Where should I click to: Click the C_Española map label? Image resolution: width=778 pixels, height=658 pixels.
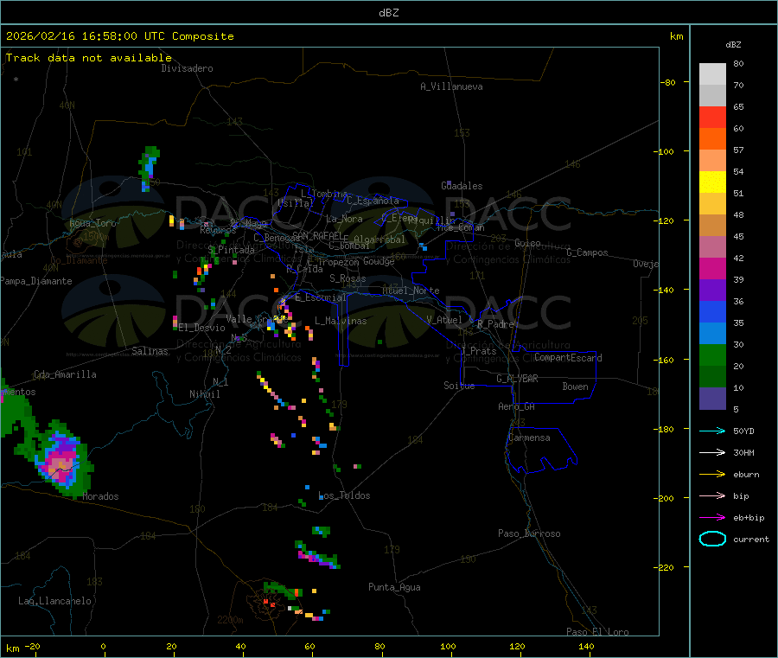point(373,201)
